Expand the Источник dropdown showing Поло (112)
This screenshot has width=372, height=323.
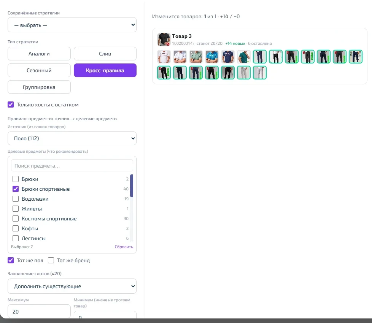tap(72, 138)
